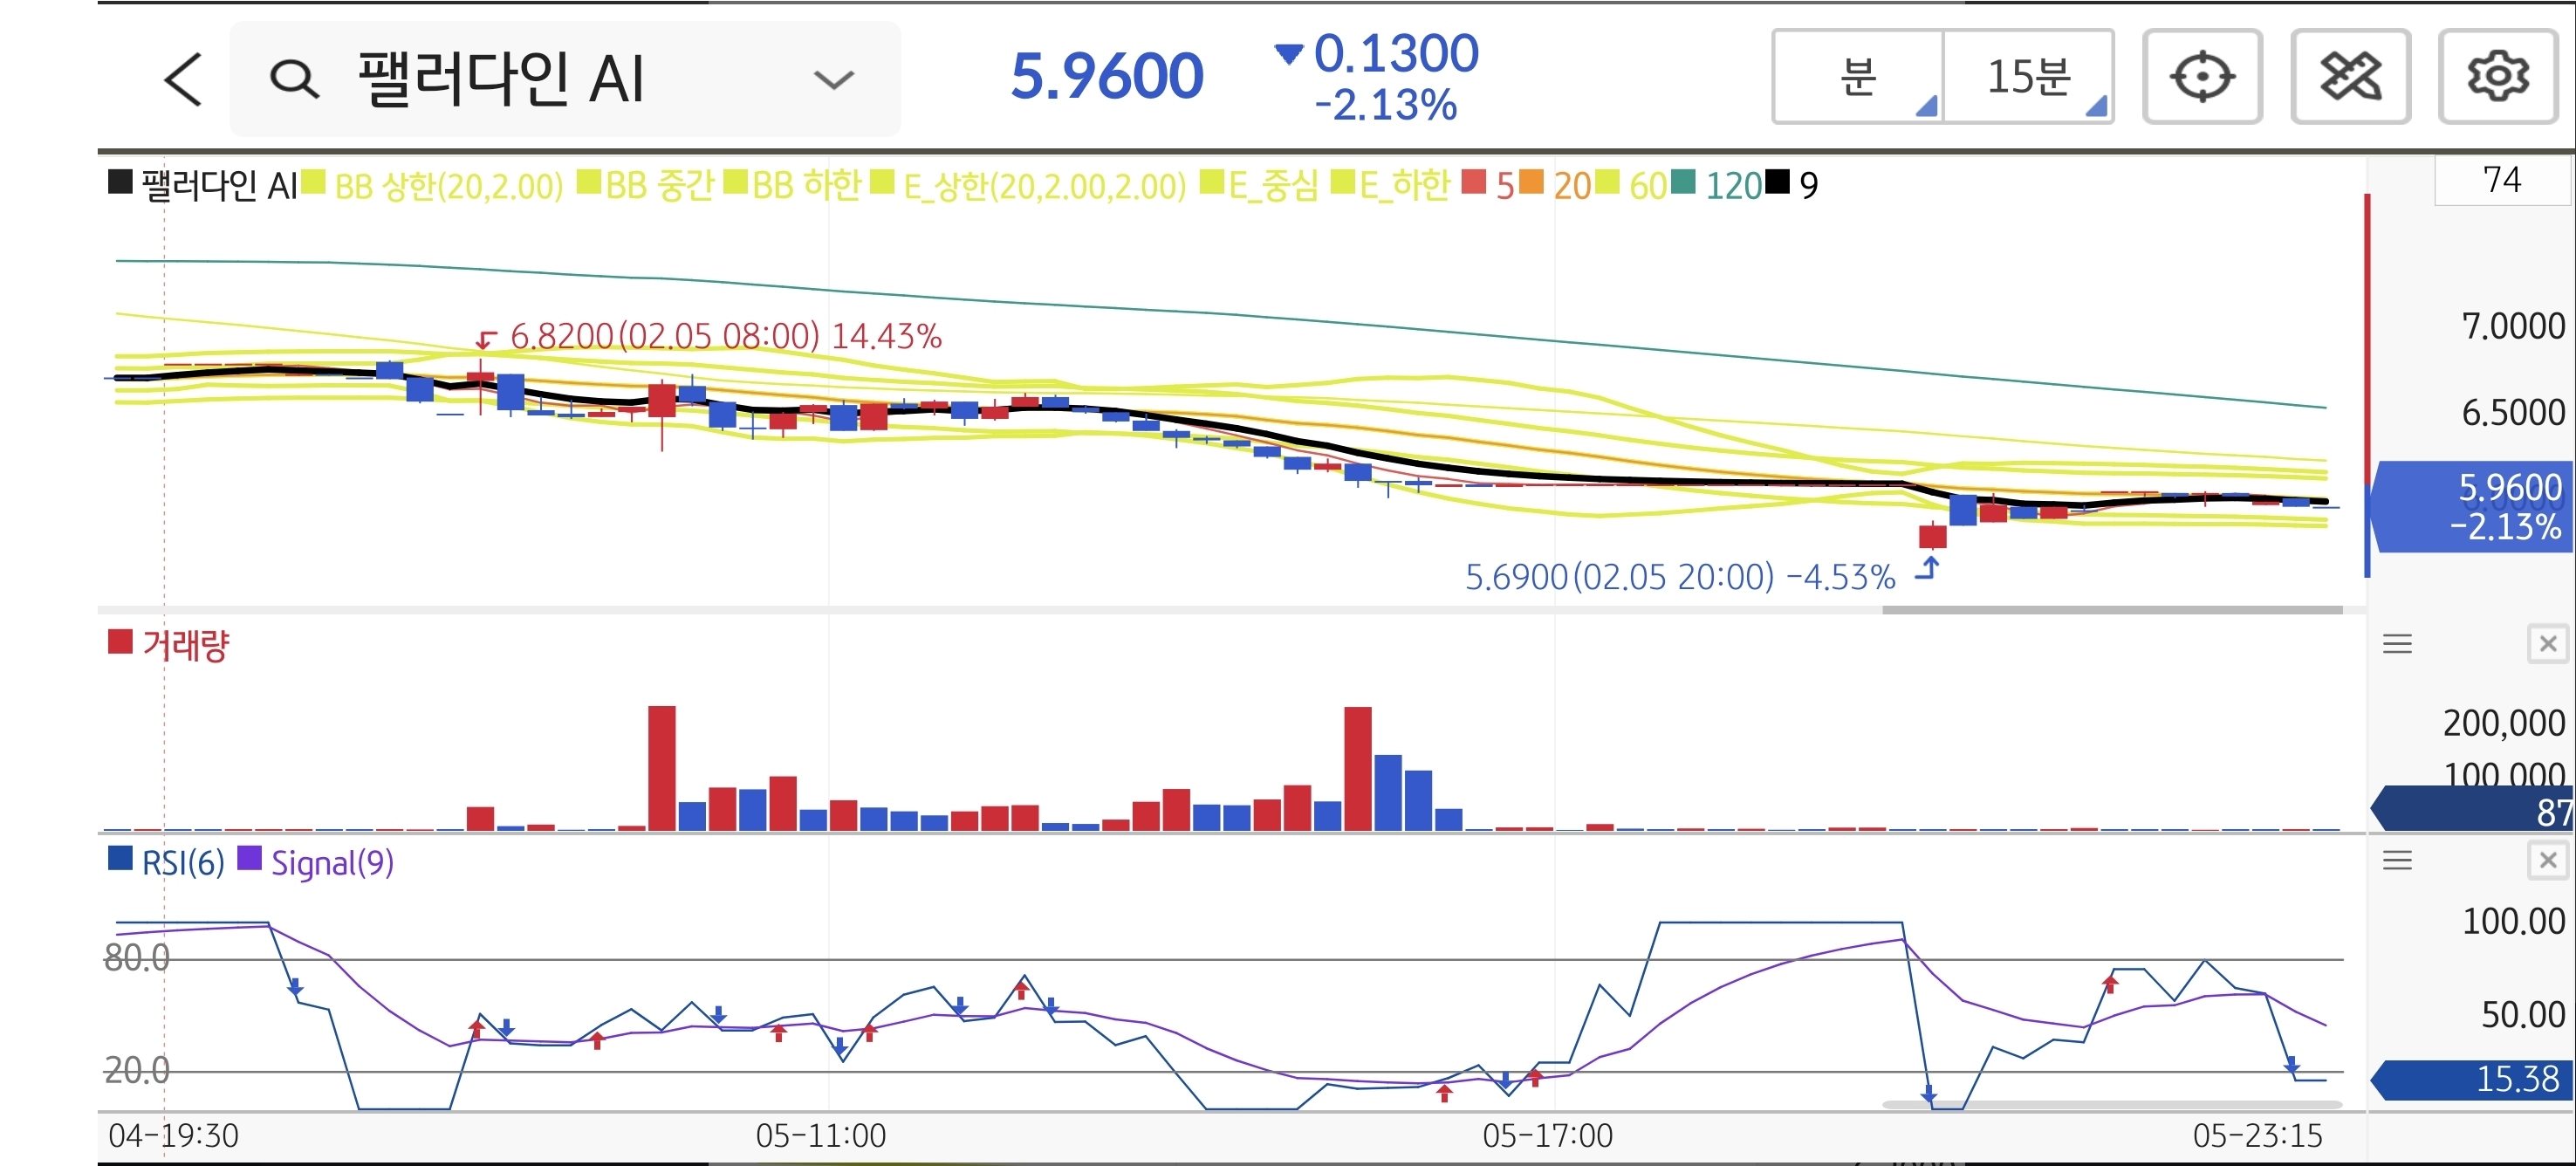Click the search magnifier icon
Image resolution: width=2576 pixels, height=1166 pixels.
point(294,79)
